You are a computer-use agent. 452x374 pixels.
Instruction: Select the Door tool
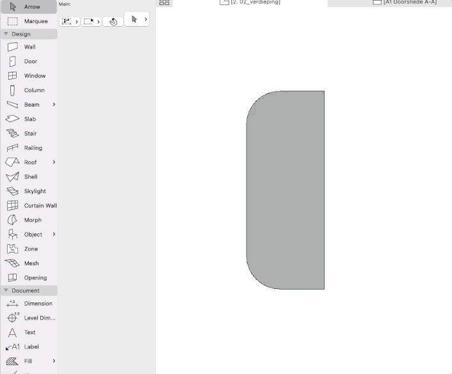coord(29,61)
